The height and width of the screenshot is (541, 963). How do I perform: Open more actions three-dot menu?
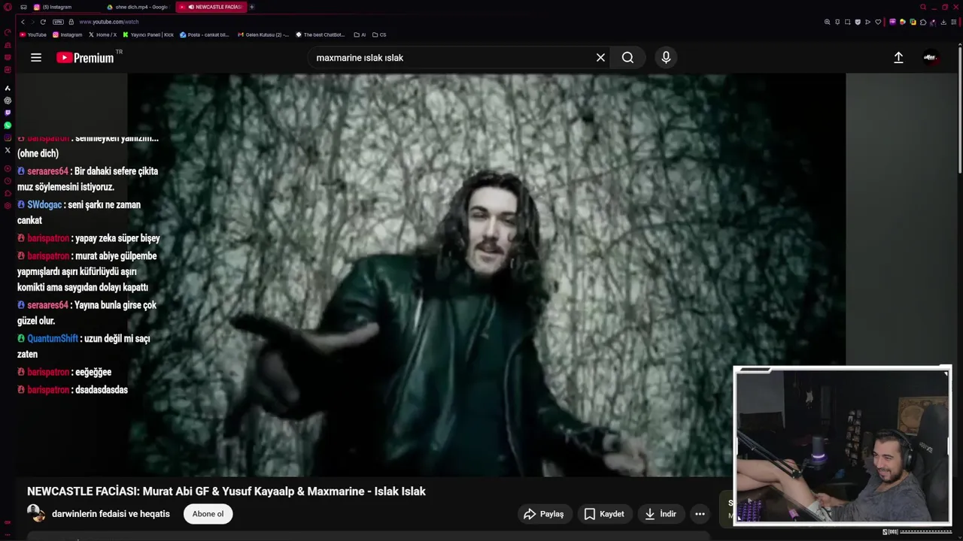[x=700, y=514]
